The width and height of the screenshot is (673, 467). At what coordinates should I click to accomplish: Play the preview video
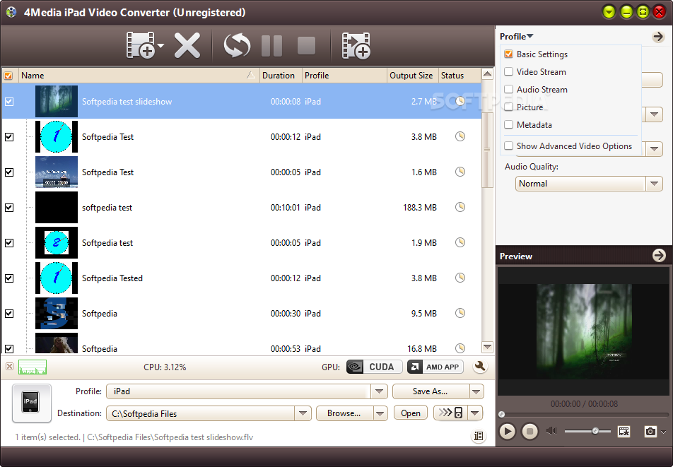tap(508, 431)
